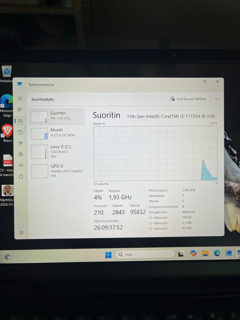Open the hamburger navigation menu
The width and height of the screenshot is (240, 320).
[x=20, y=98]
